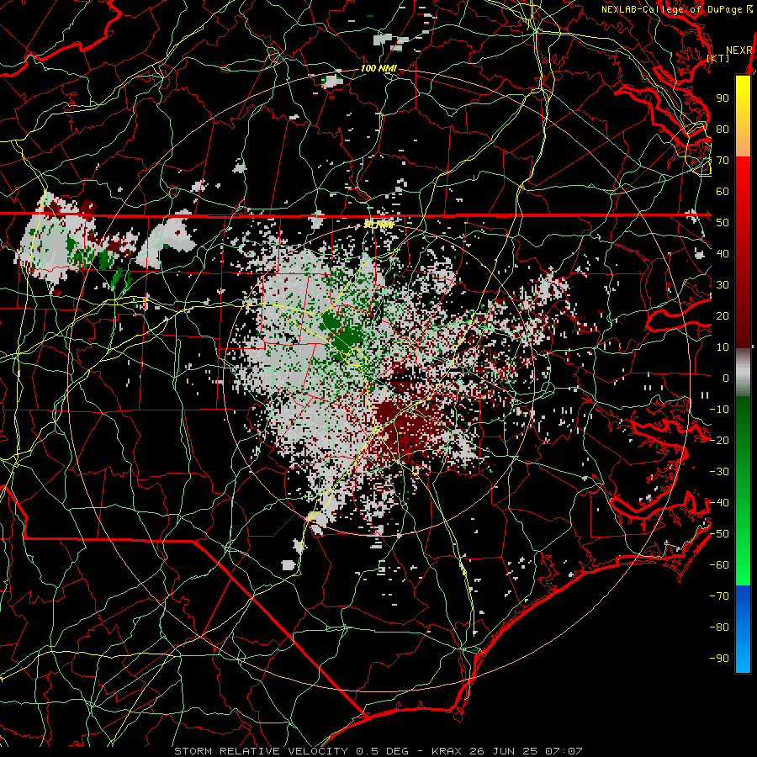Image resolution: width=757 pixels, height=757 pixels.
Task: Click the 07:07 timestamp in caption
Action: point(564,751)
